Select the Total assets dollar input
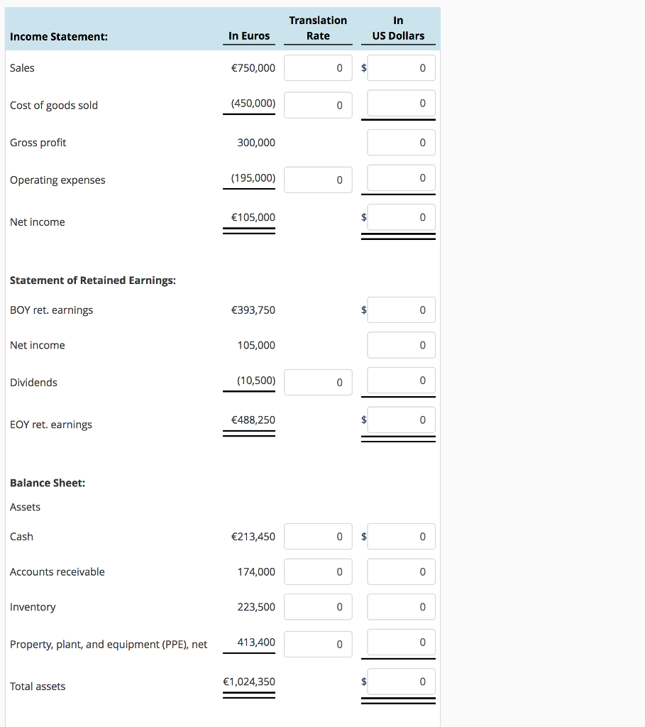This screenshot has width=645, height=727. coord(401,681)
